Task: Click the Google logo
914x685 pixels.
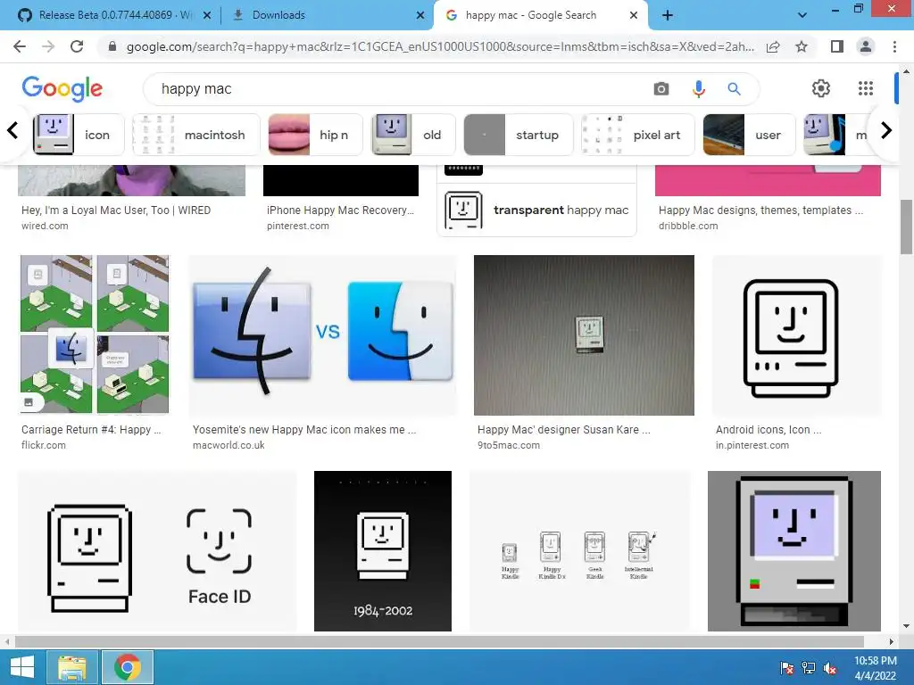Action: point(62,88)
